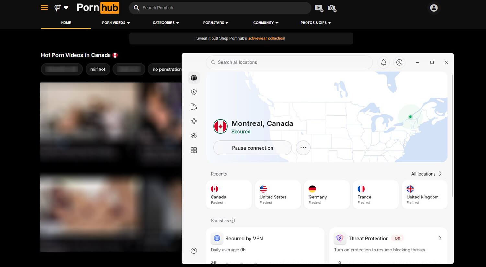Viewport: 486px width, 267px height.
Task: Open All locations link
Action: coord(426,174)
